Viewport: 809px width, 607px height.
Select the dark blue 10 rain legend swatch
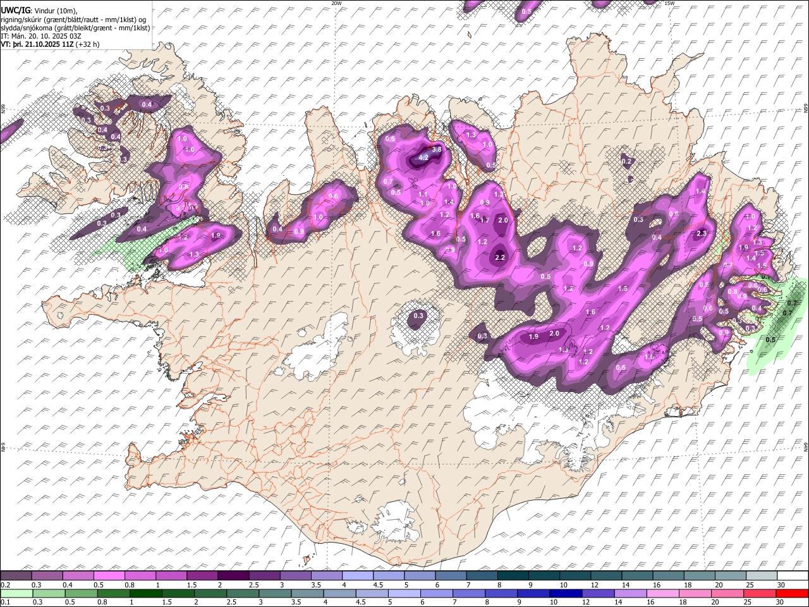coord(565,593)
